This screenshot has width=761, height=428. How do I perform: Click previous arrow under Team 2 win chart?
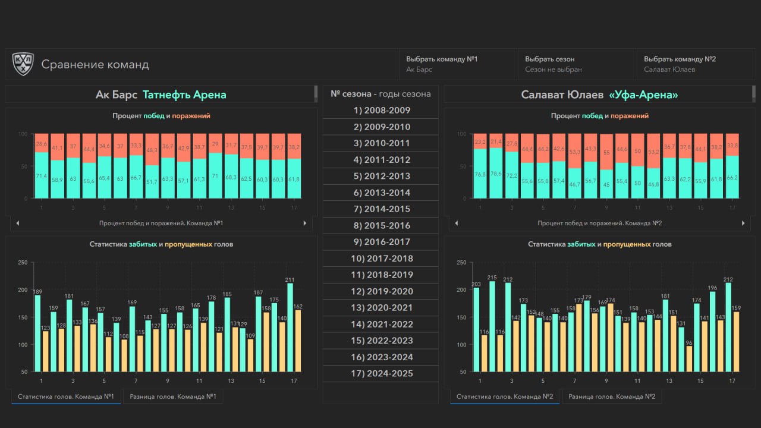click(x=456, y=223)
